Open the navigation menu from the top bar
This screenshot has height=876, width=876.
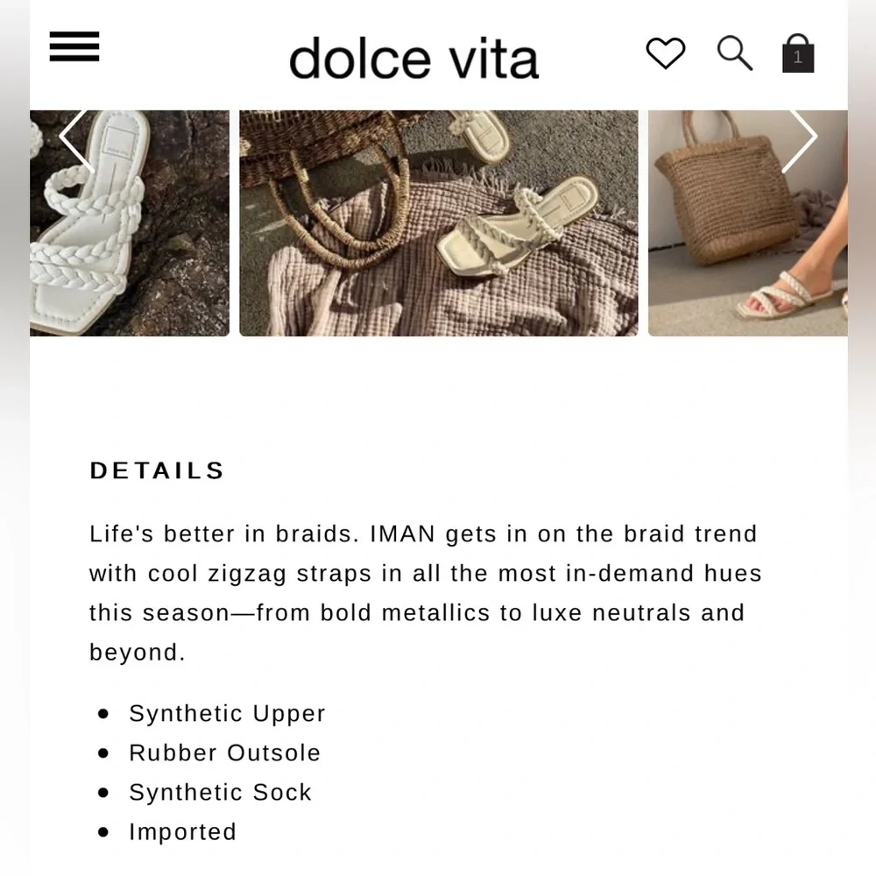pyautogui.click(x=74, y=46)
